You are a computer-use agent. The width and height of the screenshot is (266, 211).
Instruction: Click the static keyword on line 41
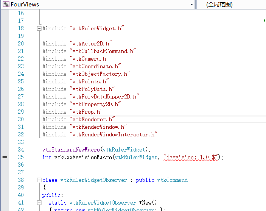pyautogui.click(x=58, y=203)
